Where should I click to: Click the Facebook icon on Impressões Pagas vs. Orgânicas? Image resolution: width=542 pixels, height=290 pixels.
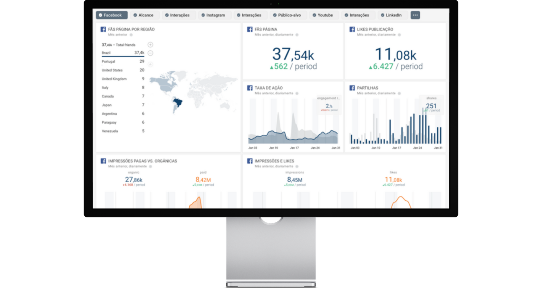click(104, 161)
